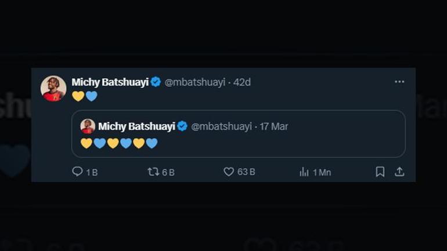Repost the tweet using the retweet icon
Viewport: 447px width, 251px height.
coord(153,172)
